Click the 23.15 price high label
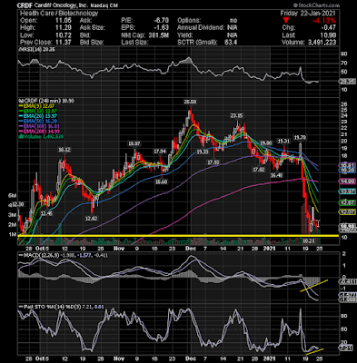This screenshot has width=357, height=363. click(x=236, y=115)
